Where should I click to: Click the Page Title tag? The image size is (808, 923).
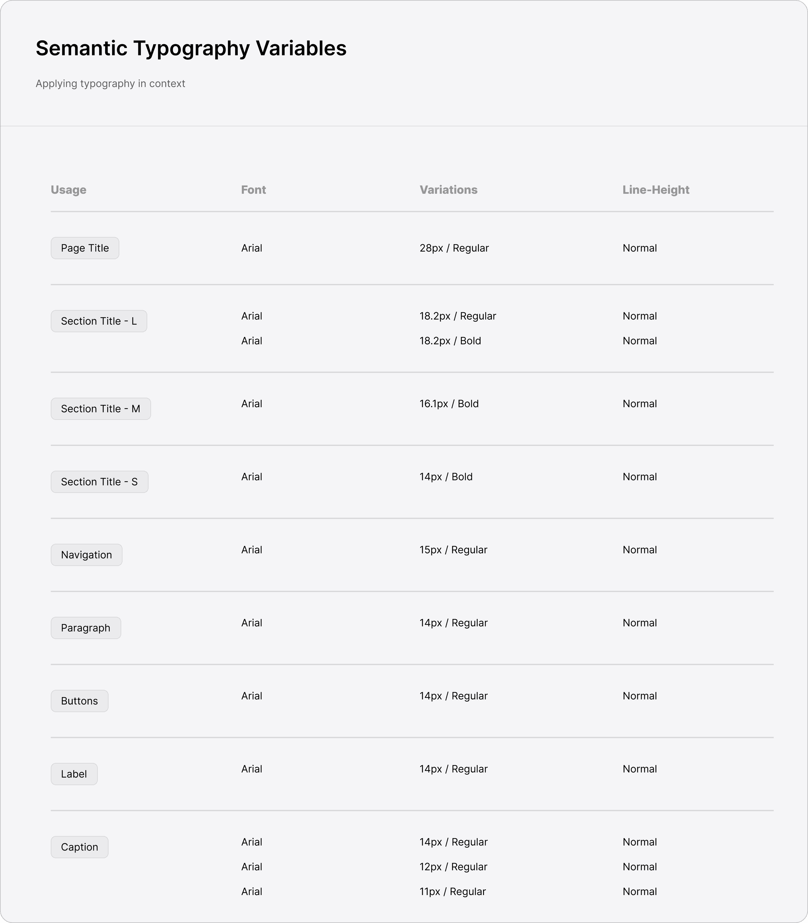click(x=85, y=248)
